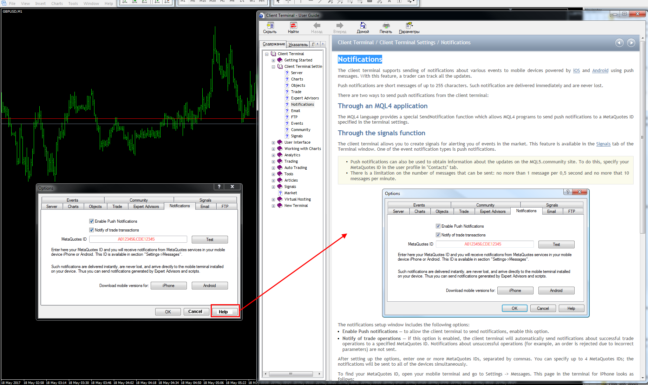Expand the Auto Trading tree node
Viewport: 648px width, 385px height.
pyautogui.click(x=273, y=168)
